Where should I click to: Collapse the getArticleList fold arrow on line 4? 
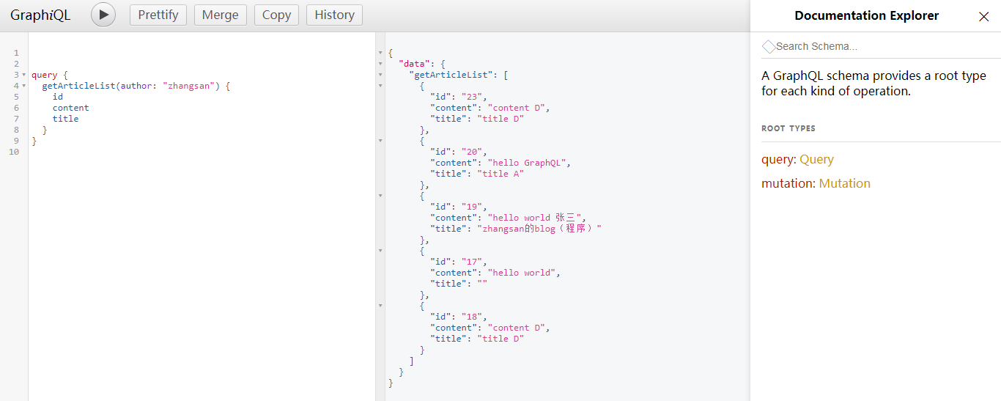pyautogui.click(x=24, y=86)
